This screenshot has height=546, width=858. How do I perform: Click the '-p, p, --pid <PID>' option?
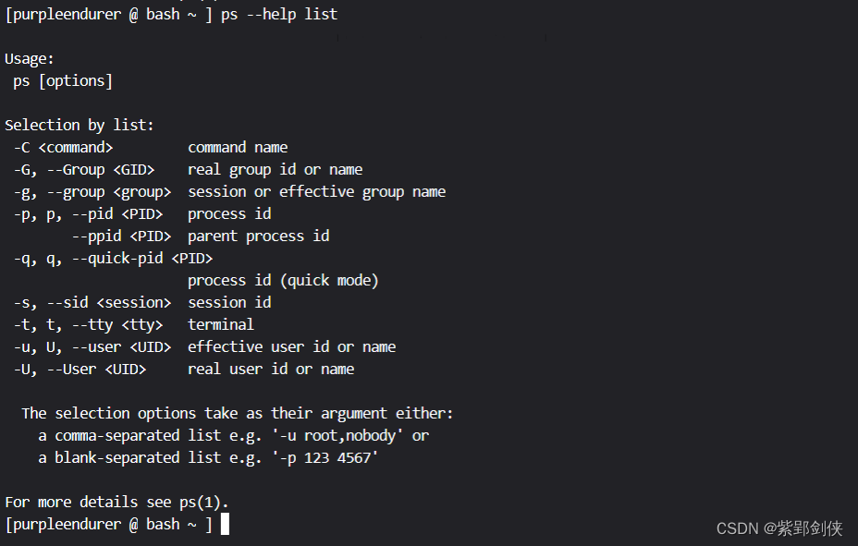[88, 213]
